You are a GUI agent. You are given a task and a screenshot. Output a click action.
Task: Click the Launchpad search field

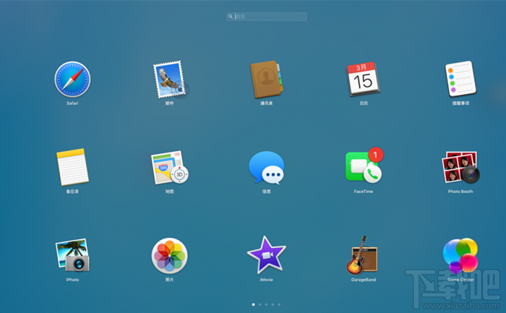pyautogui.click(x=267, y=17)
